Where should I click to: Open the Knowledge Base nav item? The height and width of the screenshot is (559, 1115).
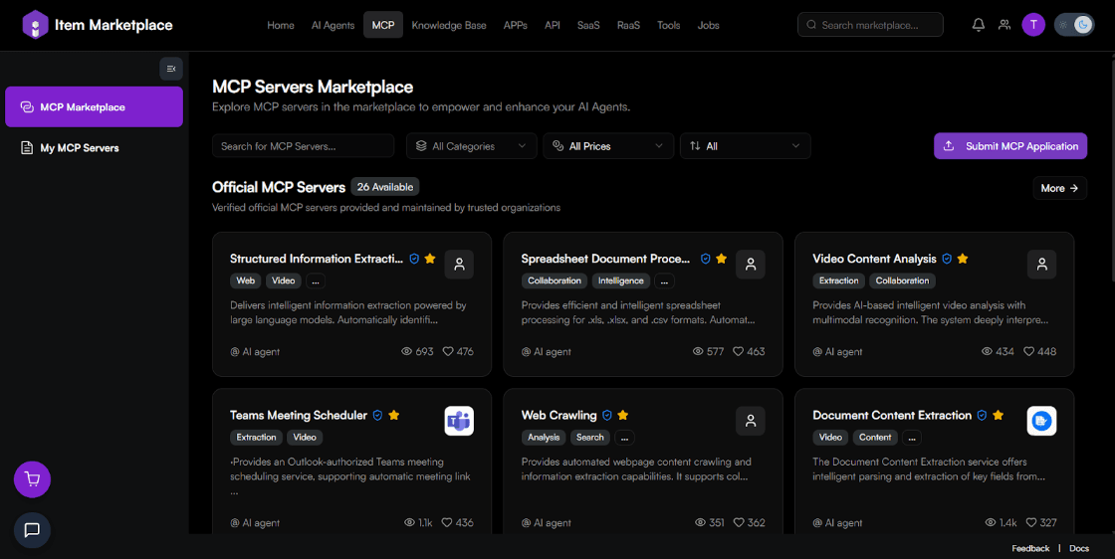coord(449,25)
